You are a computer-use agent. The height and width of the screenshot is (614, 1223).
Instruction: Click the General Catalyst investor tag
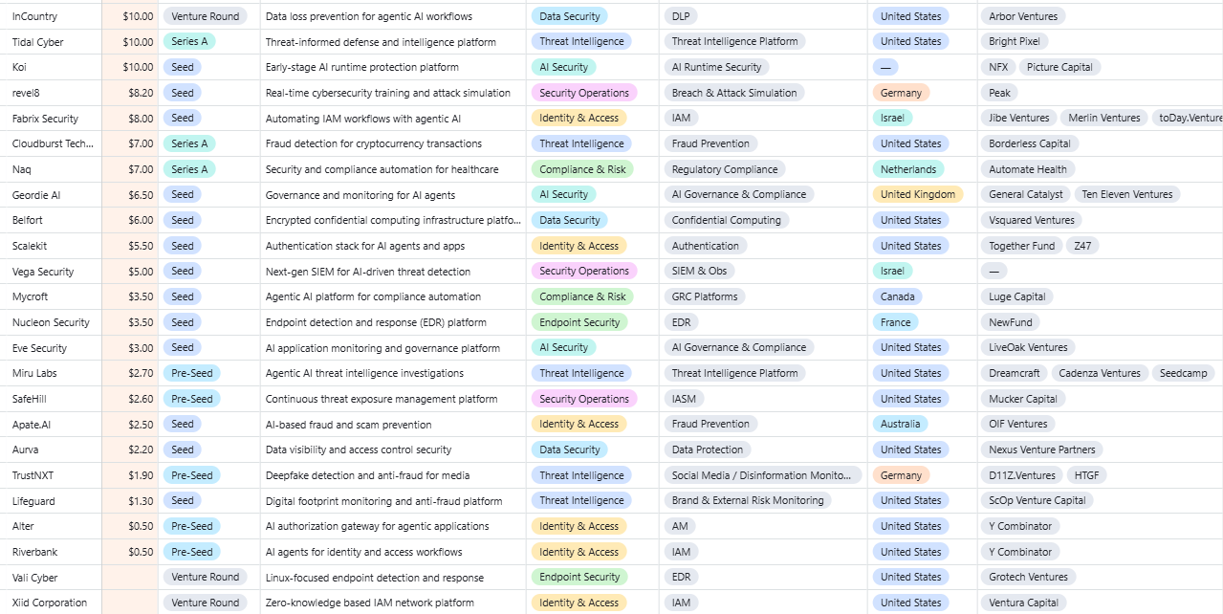(x=1026, y=195)
